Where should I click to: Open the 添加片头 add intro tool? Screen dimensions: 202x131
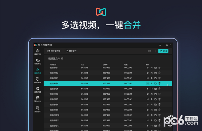point(38,99)
